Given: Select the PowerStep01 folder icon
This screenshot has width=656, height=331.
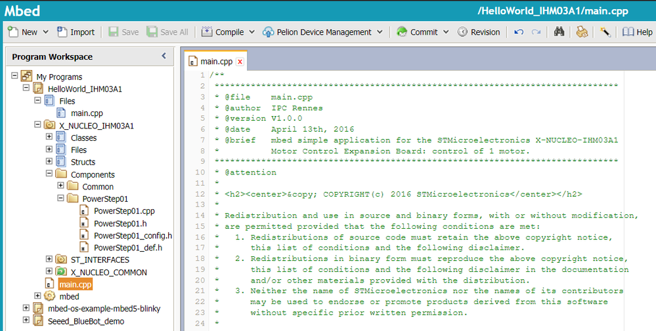Looking at the screenshot, I should coord(72,198).
